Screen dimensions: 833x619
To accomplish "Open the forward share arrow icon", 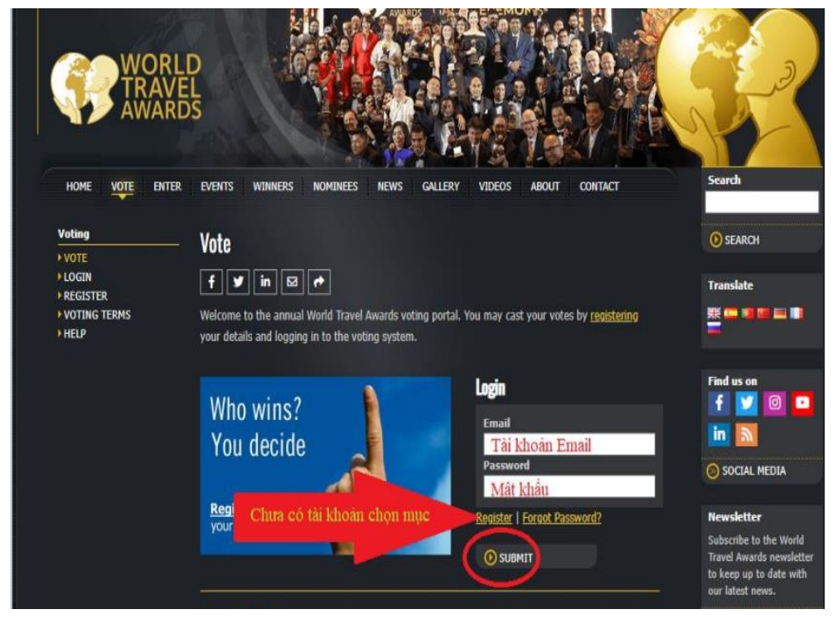I will pos(319,282).
